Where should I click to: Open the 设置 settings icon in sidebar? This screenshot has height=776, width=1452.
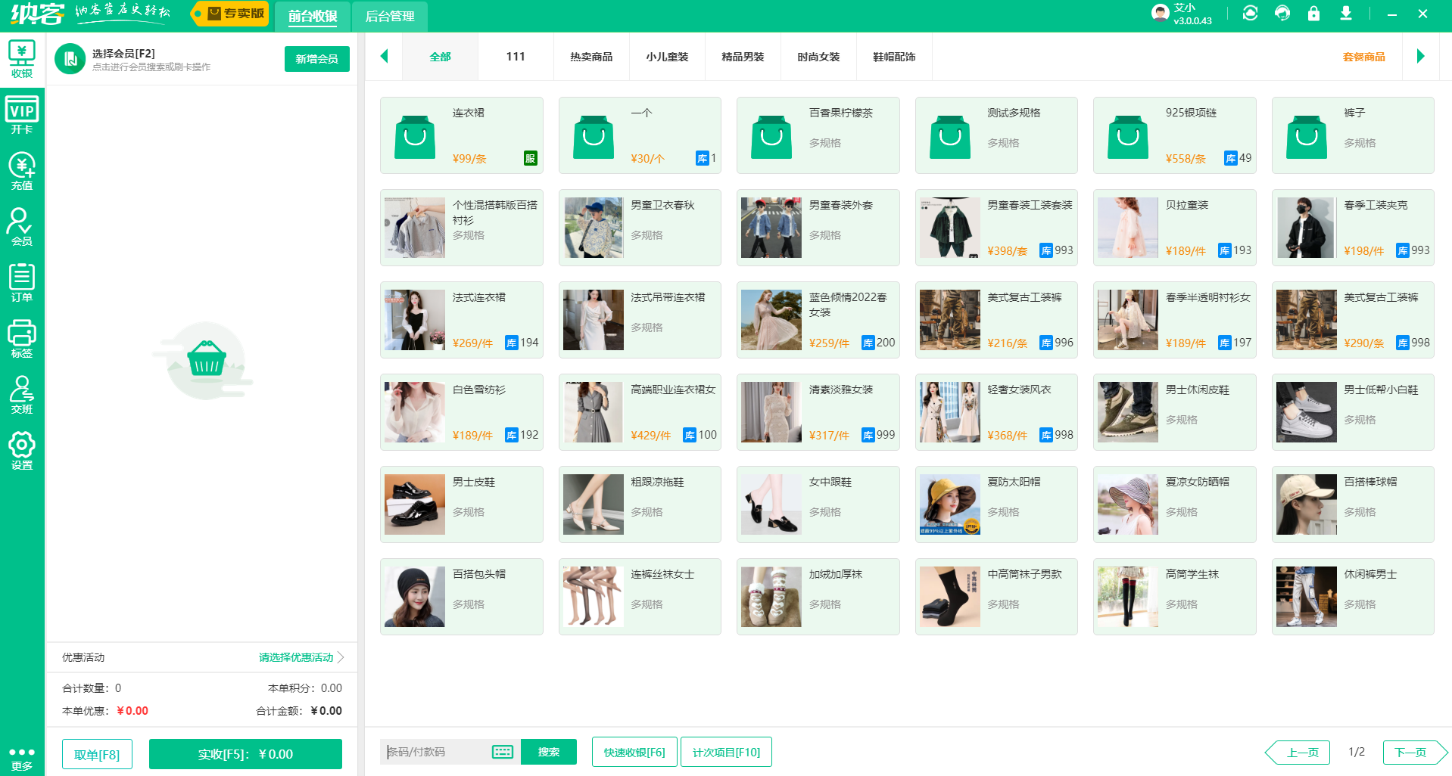22,449
